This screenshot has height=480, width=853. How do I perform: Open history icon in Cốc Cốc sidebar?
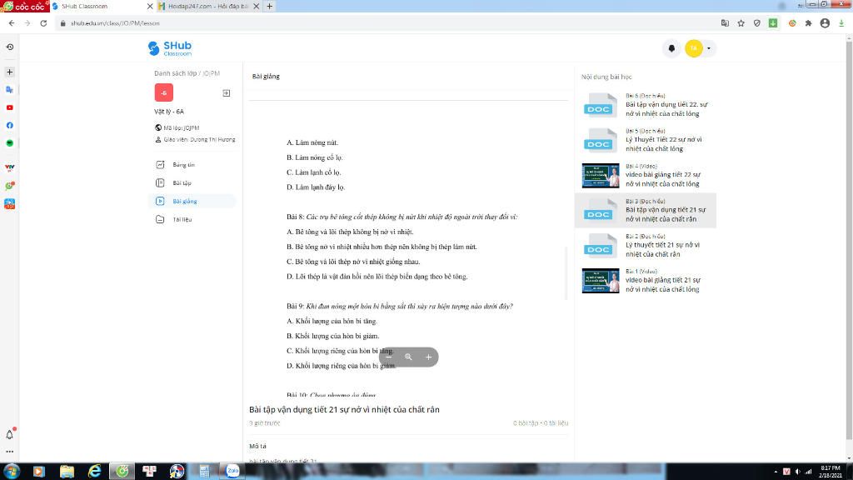tap(10, 47)
